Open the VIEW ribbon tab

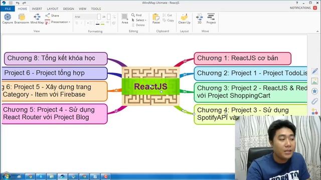(x=82, y=9)
